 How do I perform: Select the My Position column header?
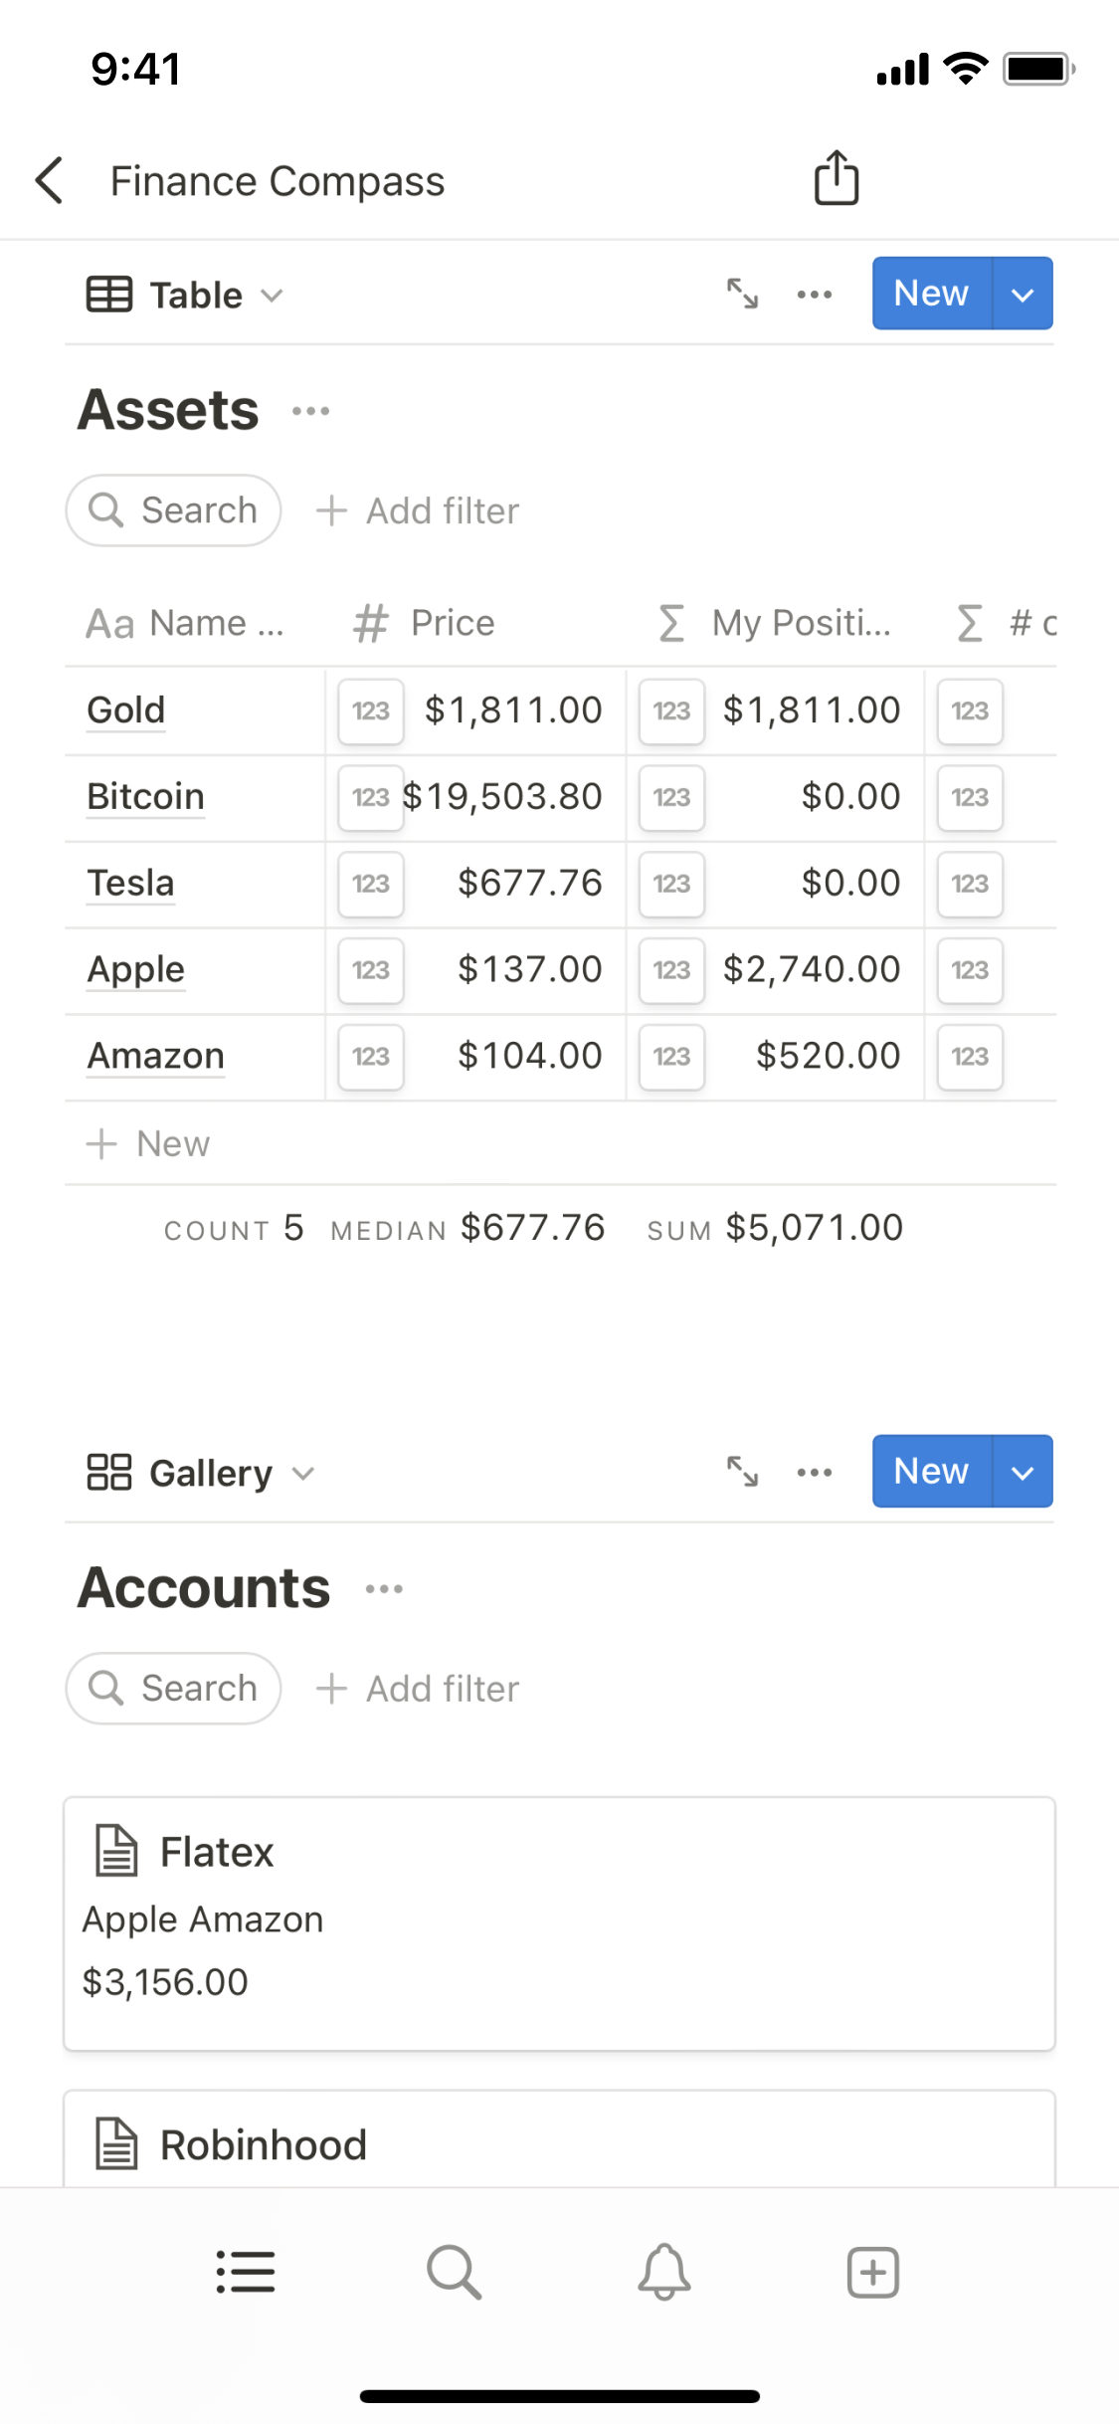pos(800,623)
